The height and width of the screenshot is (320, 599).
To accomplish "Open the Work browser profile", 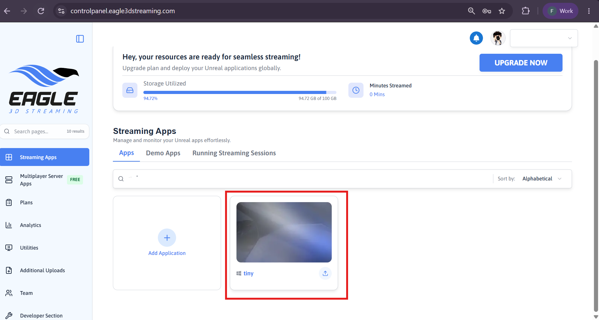I will [x=561, y=11].
